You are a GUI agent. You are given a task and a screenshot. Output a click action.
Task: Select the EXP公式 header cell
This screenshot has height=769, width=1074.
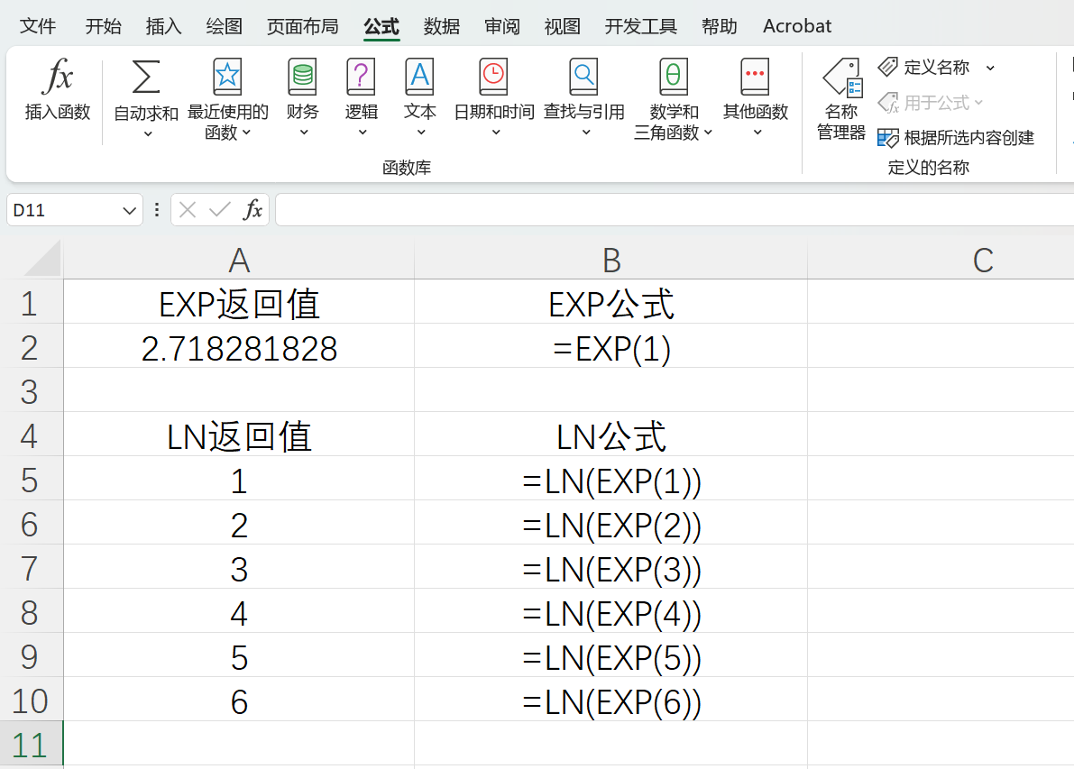click(611, 303)
